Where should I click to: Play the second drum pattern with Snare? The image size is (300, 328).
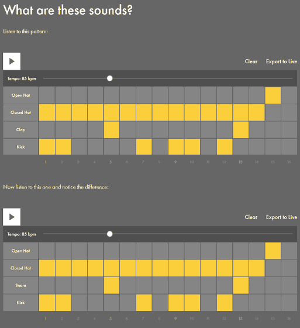pyautogui.click(x=12, y=217)
